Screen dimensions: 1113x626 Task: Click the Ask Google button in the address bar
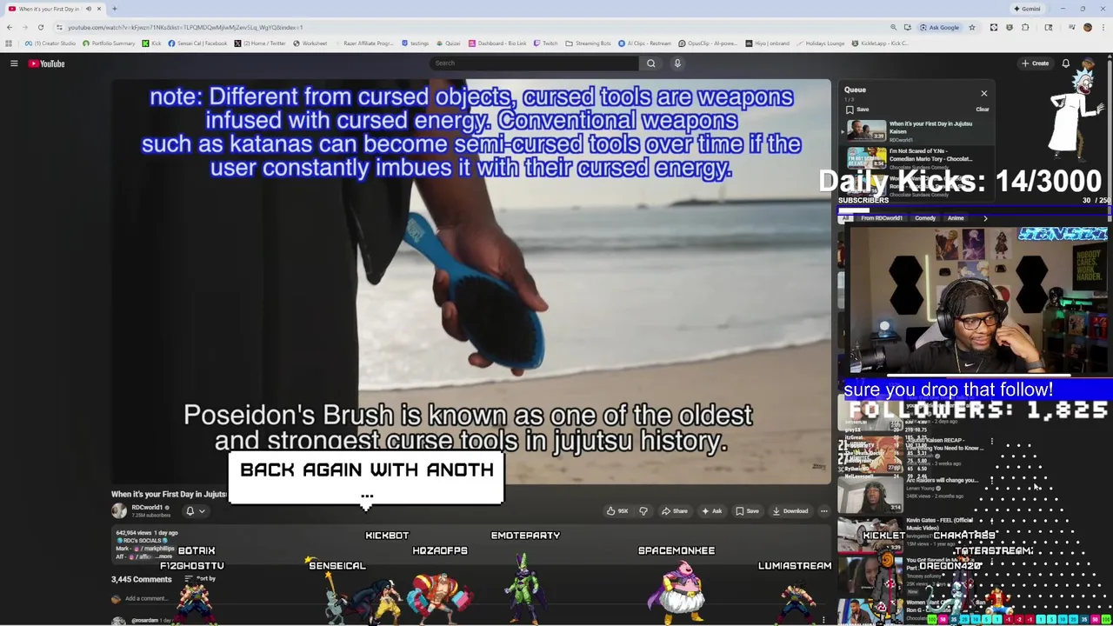pyautogui.click(x=939, y=27)
